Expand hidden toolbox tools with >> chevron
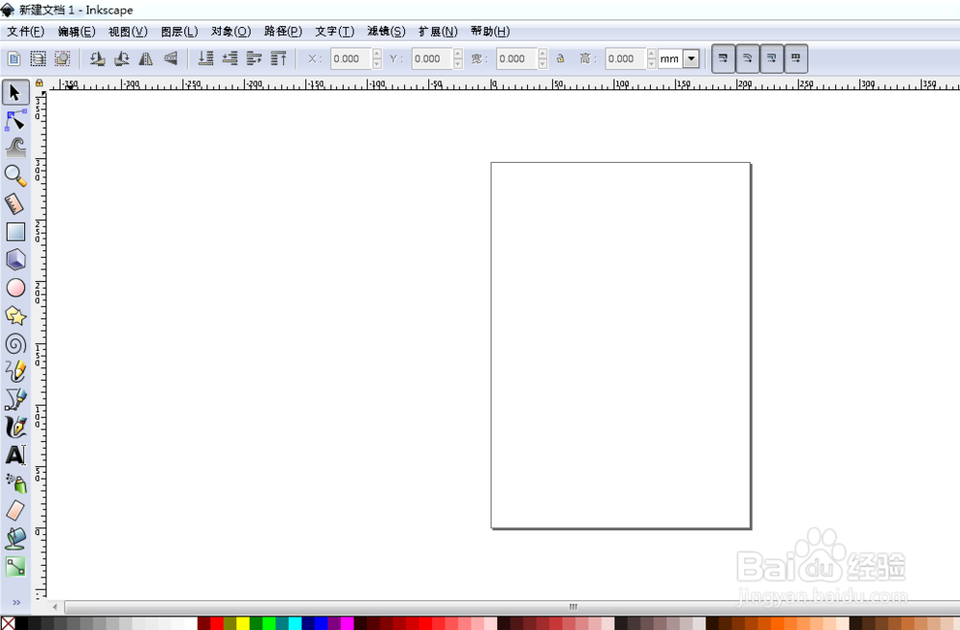960x630 pixels. point(16,602)
